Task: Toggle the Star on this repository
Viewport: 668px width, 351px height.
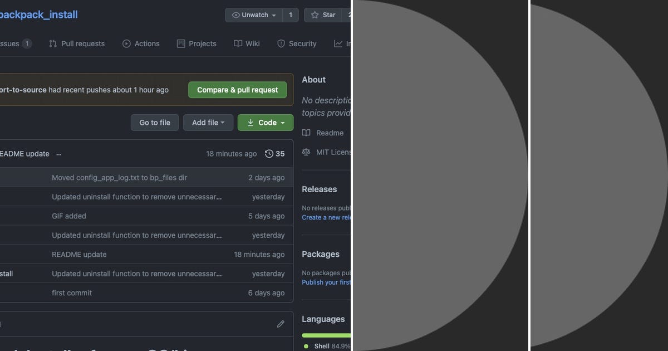Action: point(323,15)
